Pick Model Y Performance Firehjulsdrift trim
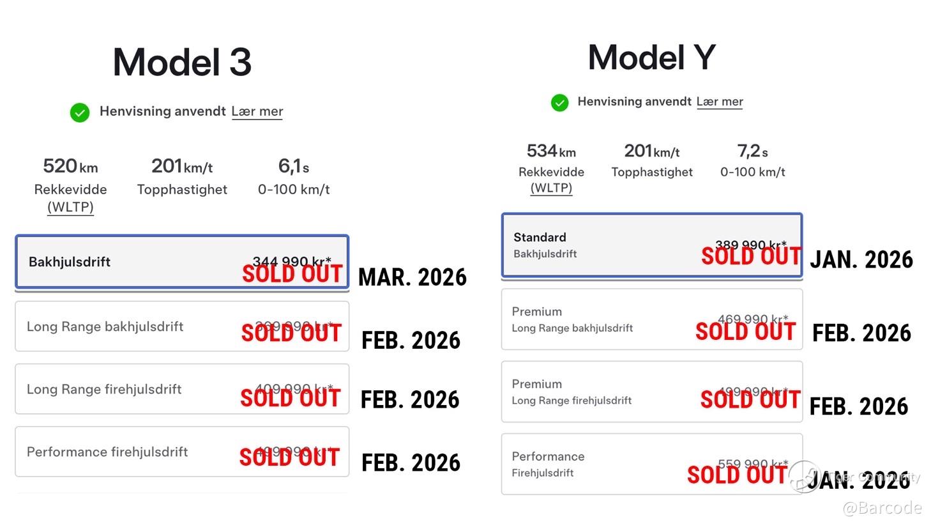The height and width of the screenshot is (529, 940). tap(651, 464)
